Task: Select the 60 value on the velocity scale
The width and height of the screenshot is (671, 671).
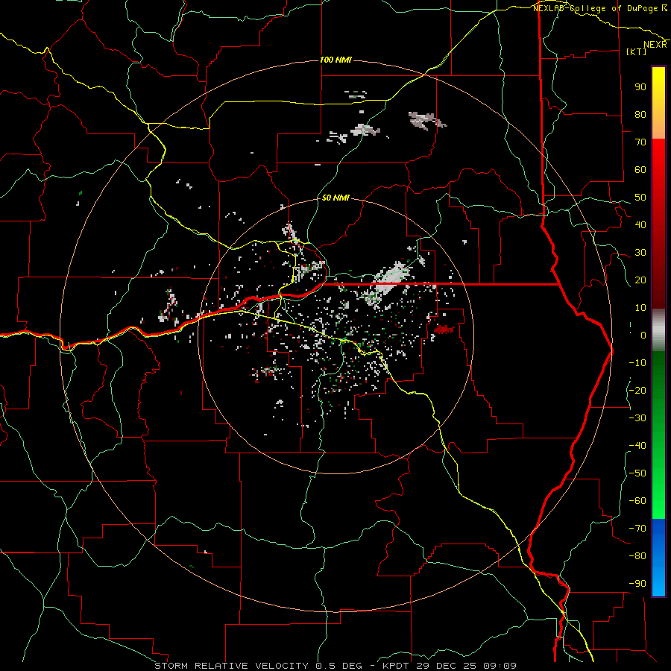Action: point(640,170)
